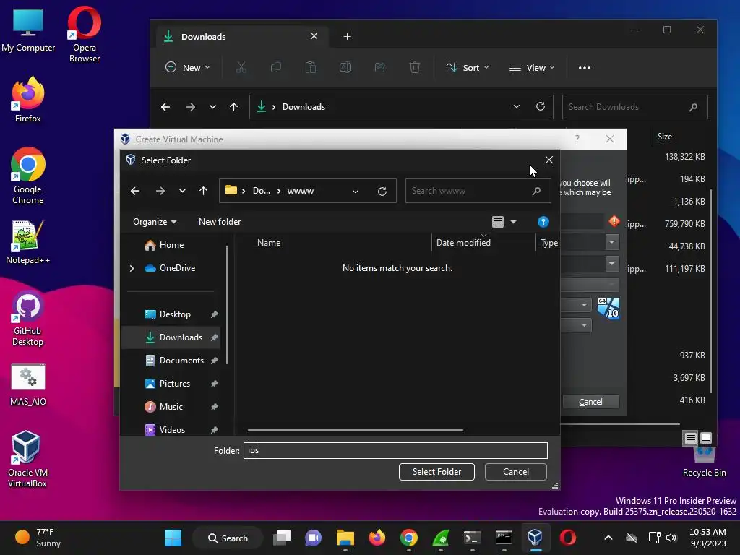Image resolution: width=740 pixels, height=555 pixels.
Task: Open the Organize menu
Action: coord(155,222)
